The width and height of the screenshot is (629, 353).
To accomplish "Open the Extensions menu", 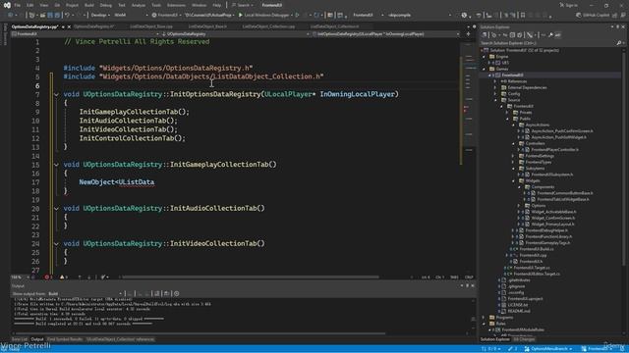I will tap(176, 5).
